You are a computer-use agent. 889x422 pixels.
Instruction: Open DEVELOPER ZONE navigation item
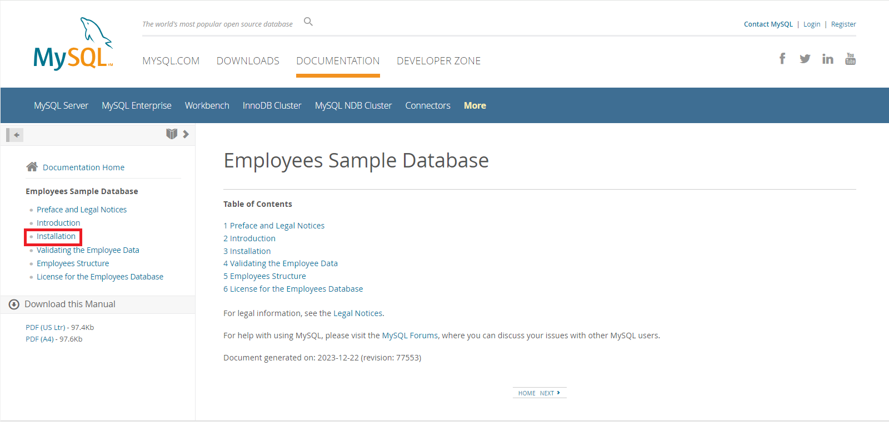[x=439, y=61]
